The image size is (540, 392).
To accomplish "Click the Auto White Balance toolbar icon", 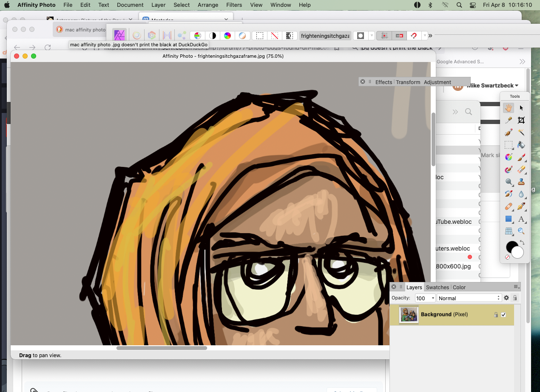I will pyautogui.click(x=242, y=36).
